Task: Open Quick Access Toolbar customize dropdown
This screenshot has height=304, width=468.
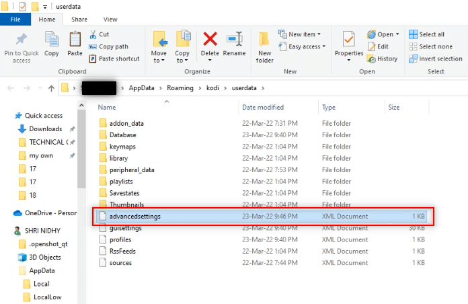Action: click(45, 7)
